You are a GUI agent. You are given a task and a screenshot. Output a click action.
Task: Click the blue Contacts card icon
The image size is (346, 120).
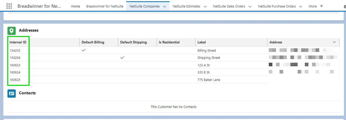click(x=12, y=93)
